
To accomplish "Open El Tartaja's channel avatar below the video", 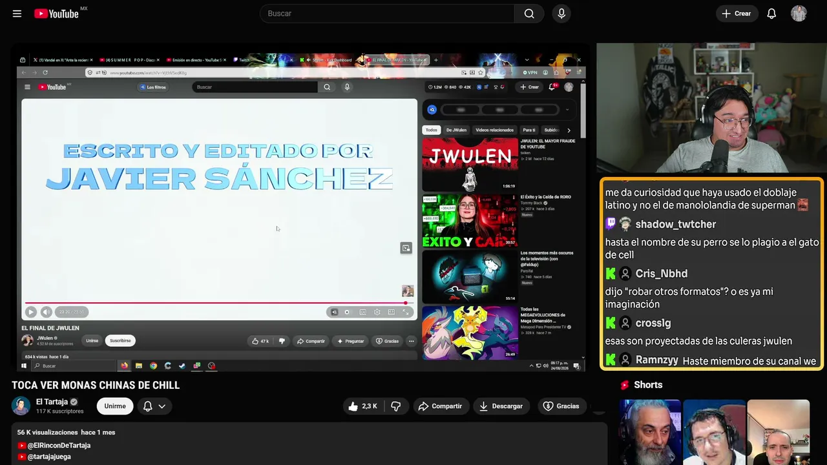I will pyautogui.click(x=21, y=406).
